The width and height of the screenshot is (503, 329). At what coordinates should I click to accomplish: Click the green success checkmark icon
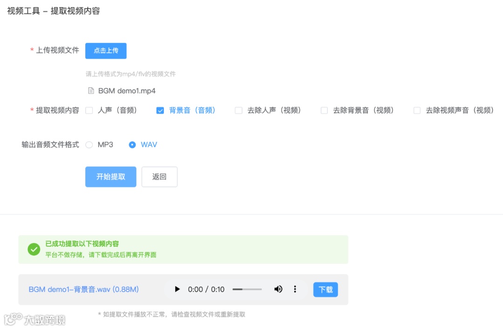(34, 249)
